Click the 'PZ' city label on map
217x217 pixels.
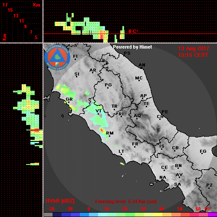click(x=209, y=185)
